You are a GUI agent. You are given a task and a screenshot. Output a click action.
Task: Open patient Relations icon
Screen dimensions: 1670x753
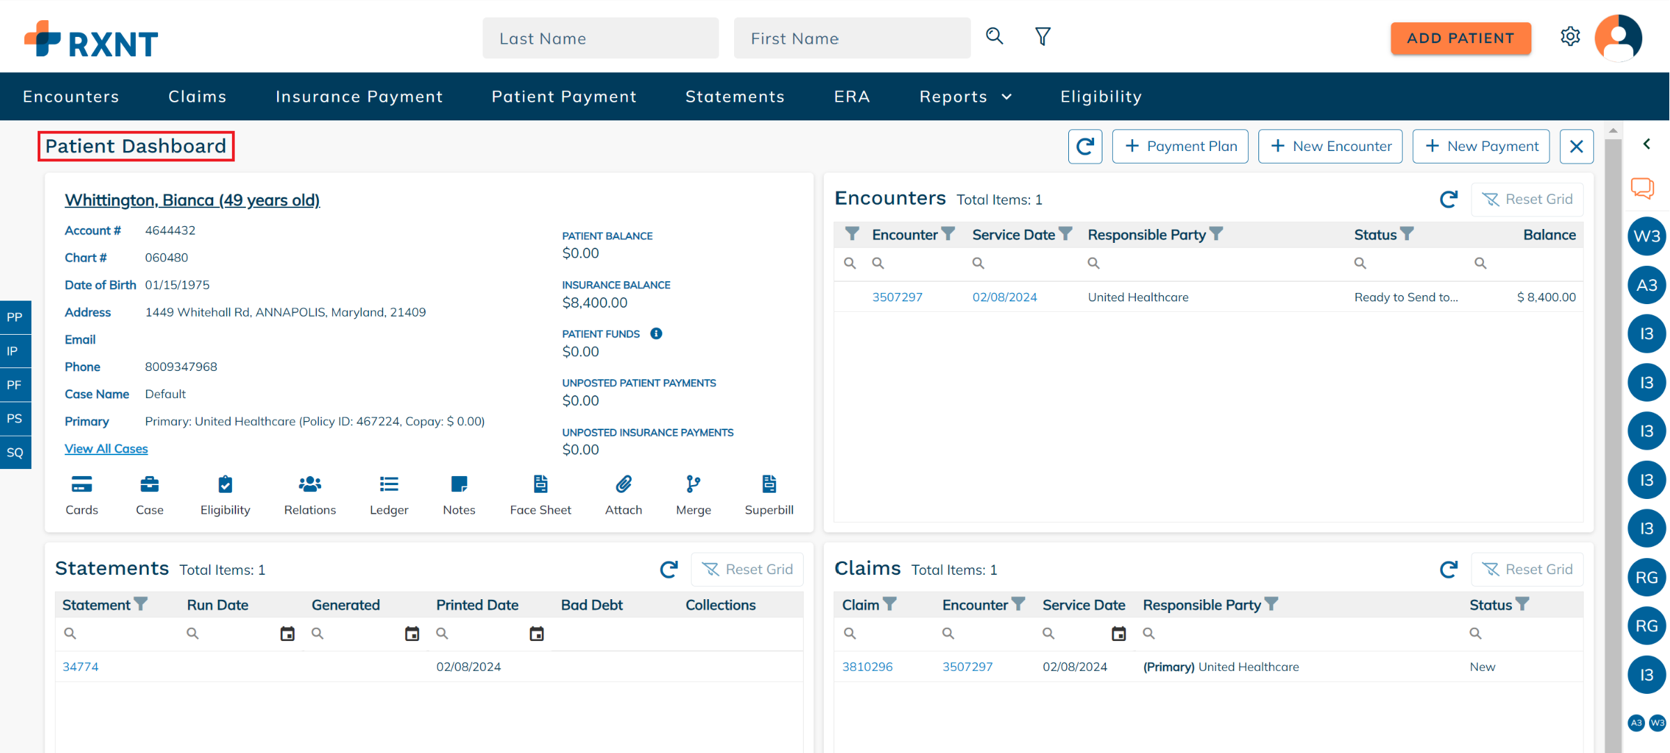tap(309, 484)
